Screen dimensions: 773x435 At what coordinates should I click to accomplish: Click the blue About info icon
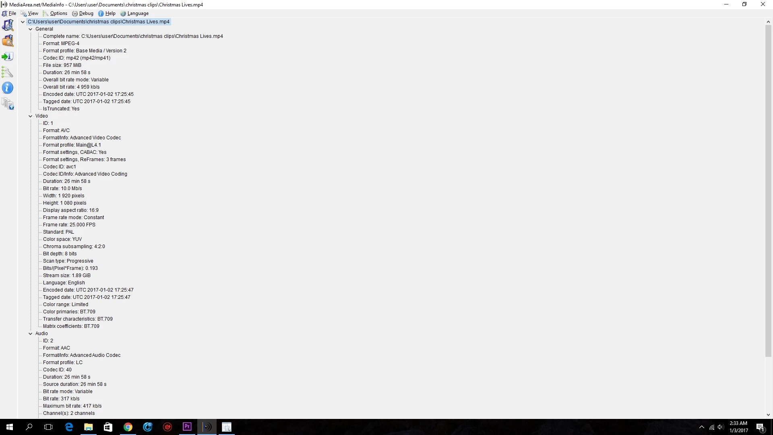8,88
